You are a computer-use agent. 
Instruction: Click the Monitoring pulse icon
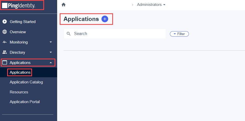(5, 42)
